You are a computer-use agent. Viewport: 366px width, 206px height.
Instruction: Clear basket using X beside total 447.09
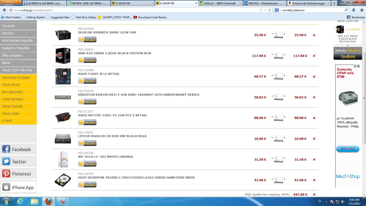[x=314, y=195]
